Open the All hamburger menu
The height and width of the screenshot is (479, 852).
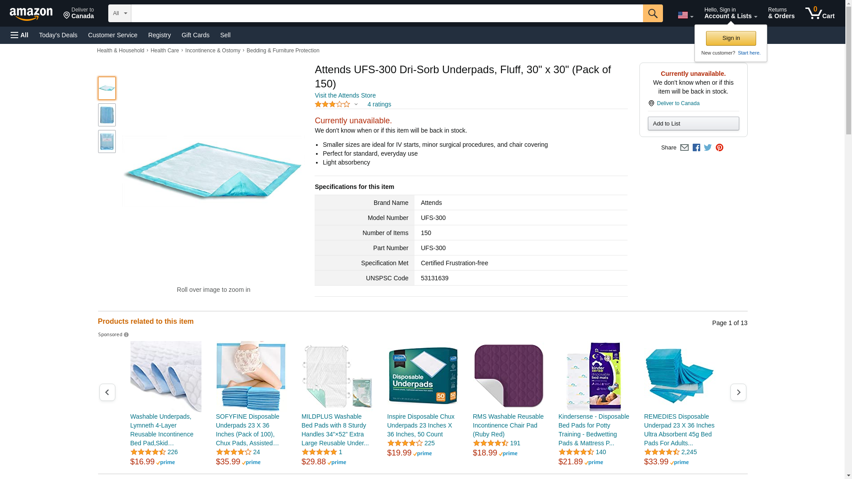click(x=20, y=35)
